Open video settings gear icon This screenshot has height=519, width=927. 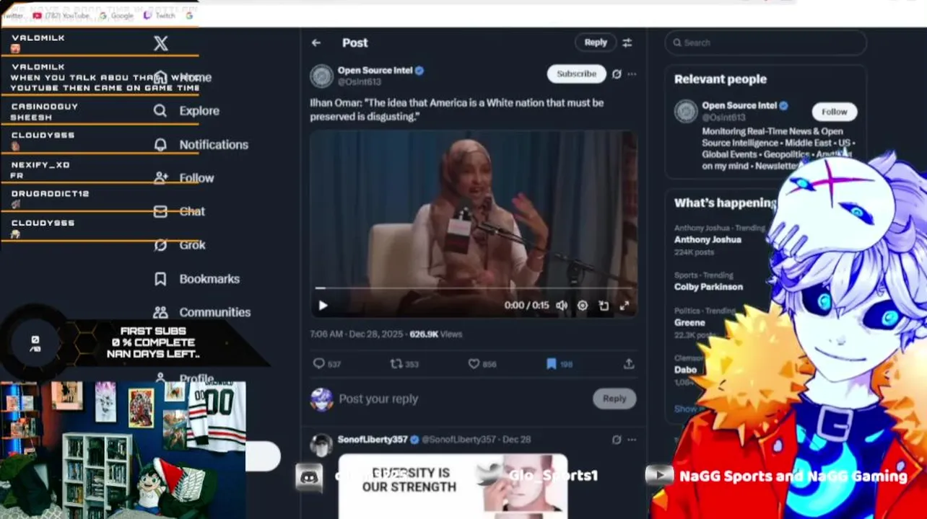(583, 306)
